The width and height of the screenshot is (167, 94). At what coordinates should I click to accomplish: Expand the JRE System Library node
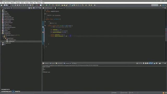point(3,35)
